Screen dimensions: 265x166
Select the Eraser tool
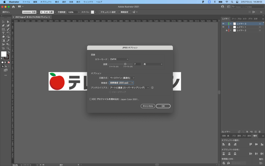click(x=3, y=37)
